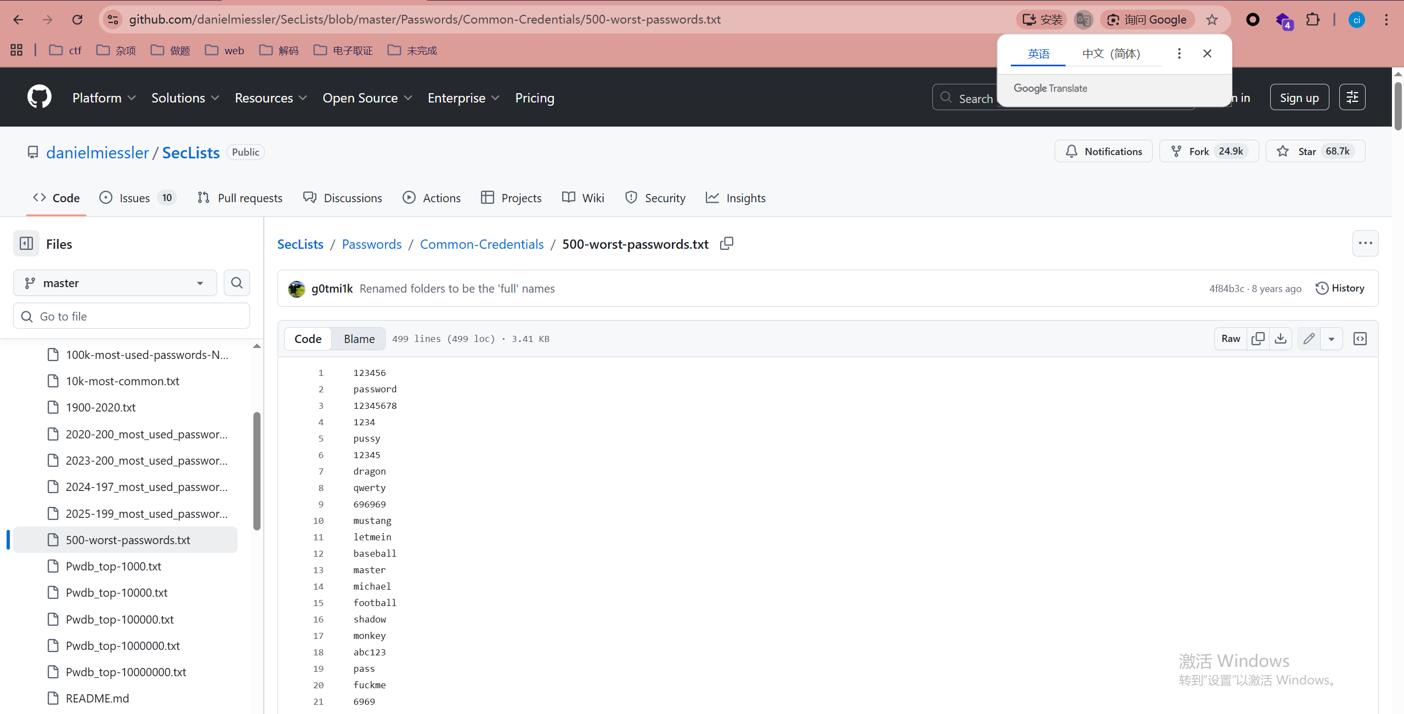Copy file path to clipboard icon

727,244
